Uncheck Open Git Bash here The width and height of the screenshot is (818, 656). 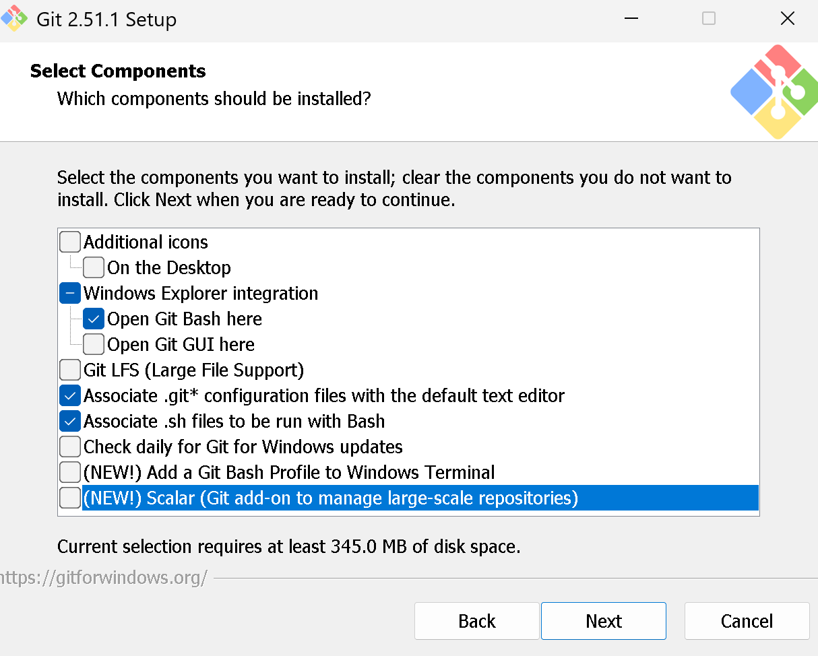(94, 319)
